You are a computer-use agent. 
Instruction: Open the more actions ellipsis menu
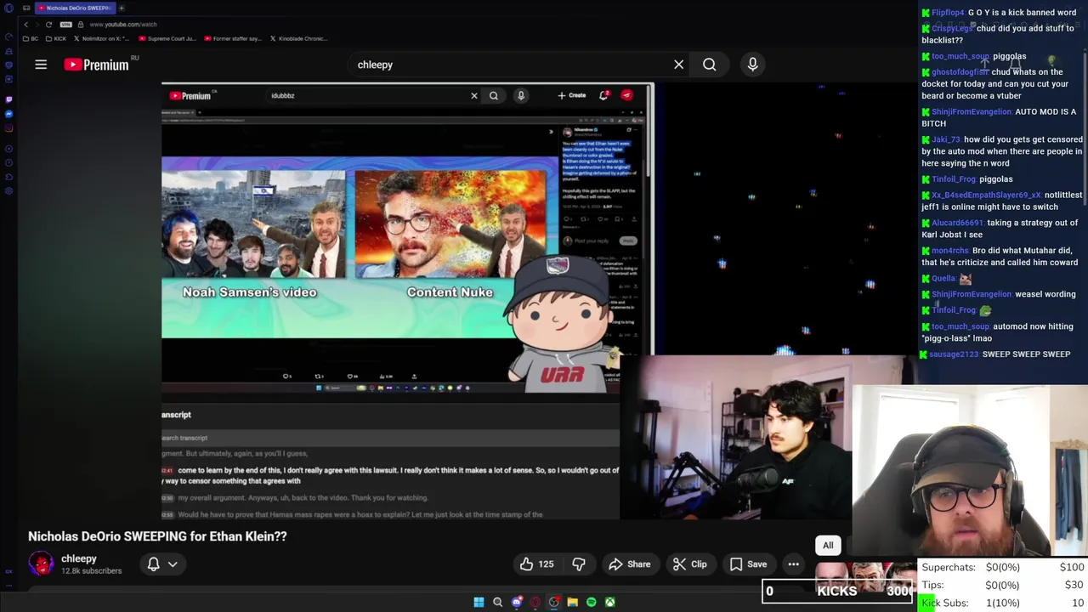click(x=793, y=564)
